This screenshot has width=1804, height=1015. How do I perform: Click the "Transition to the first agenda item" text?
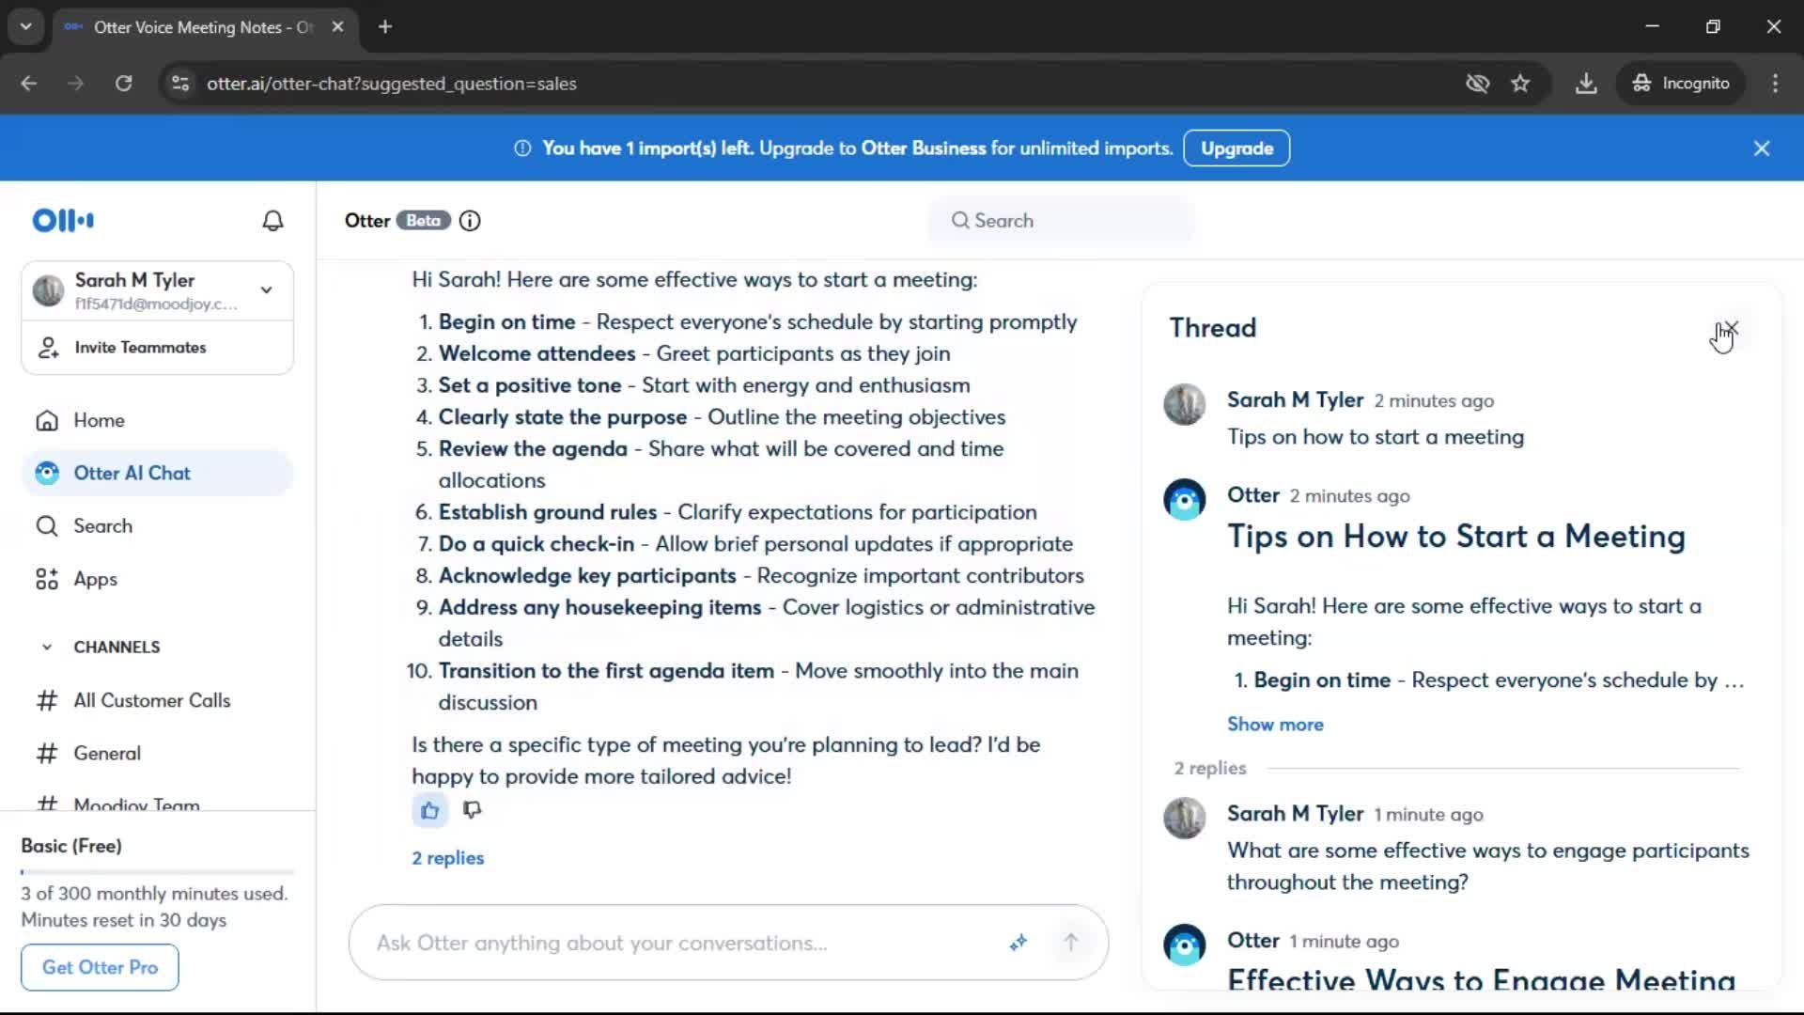[x=606, y=670]
